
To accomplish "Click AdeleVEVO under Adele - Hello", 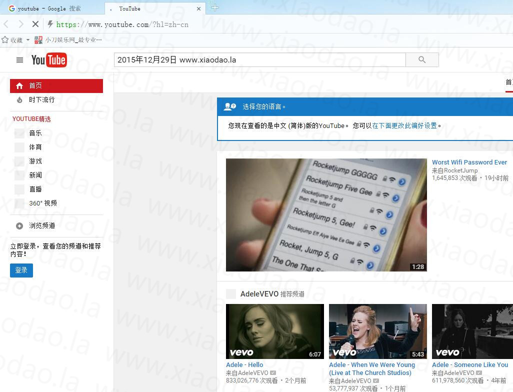I will 253,373.
